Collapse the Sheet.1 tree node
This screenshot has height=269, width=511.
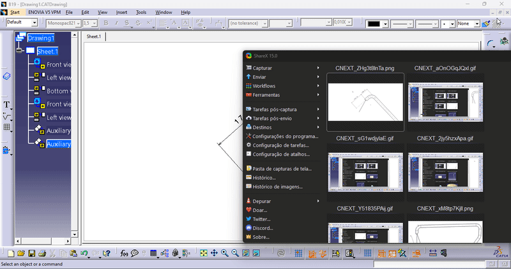coord(20,51)
